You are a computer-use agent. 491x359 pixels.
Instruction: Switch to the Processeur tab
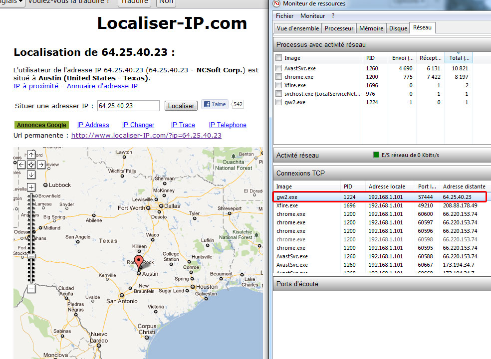coord(339,28)
